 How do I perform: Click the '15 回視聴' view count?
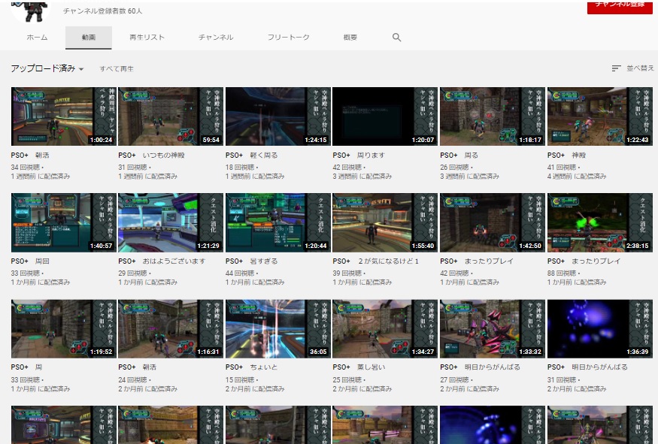[241, 380]
